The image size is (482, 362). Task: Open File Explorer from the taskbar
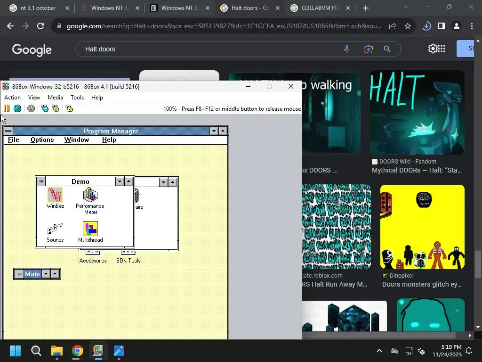57,351
